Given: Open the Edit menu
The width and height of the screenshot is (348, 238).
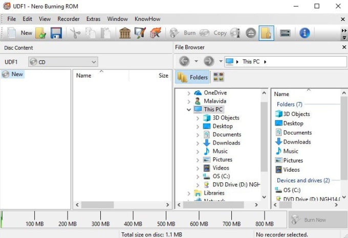Looking at the screenshot, I should (27, 19).
